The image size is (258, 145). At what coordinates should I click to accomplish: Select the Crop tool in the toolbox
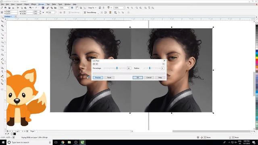pos(2,26)
